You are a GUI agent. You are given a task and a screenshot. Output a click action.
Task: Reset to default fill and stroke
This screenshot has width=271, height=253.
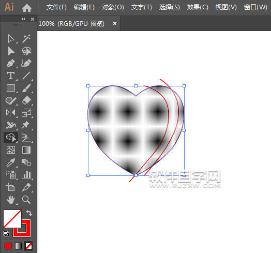[x=6, y=234]
